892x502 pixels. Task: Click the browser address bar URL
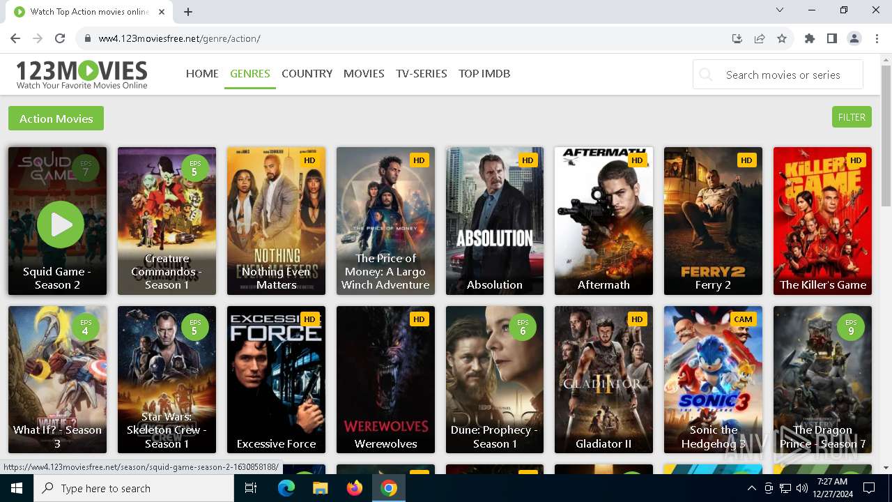pos(179,38)
